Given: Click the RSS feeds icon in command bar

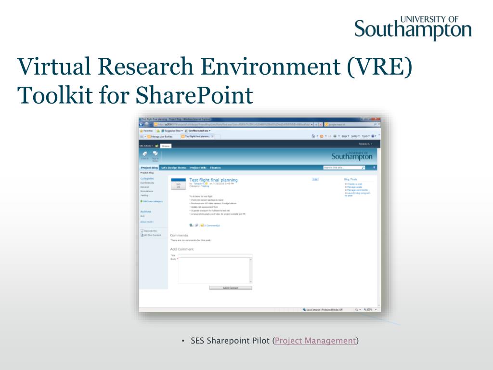Looking at the screenshot, I should pos(322,136).
